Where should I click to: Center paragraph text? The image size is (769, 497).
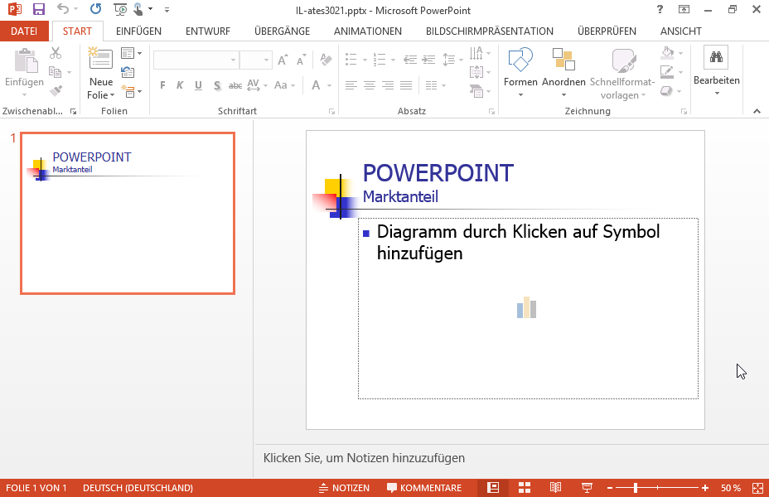tap(370, 85)
